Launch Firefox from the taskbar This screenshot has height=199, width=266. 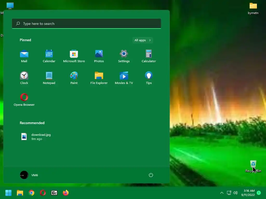[66, 193]
